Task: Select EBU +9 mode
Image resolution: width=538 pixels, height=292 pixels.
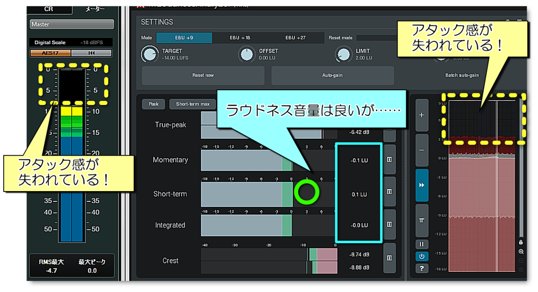Action: [x=184, y=38]
